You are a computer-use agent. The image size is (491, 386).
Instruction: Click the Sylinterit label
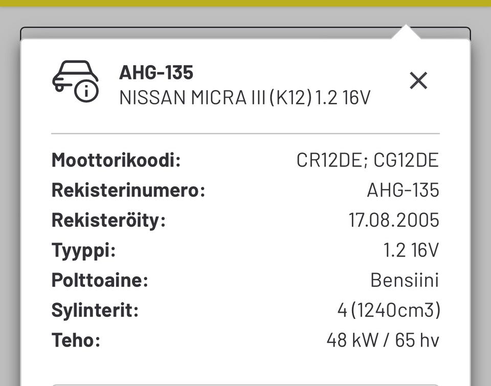pos(95,311)
